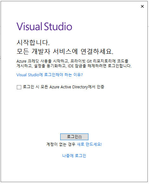
Task: Click the '로그인 시 모든 Azure Active Directory에서 인증' label
Action: pos(63,87)
